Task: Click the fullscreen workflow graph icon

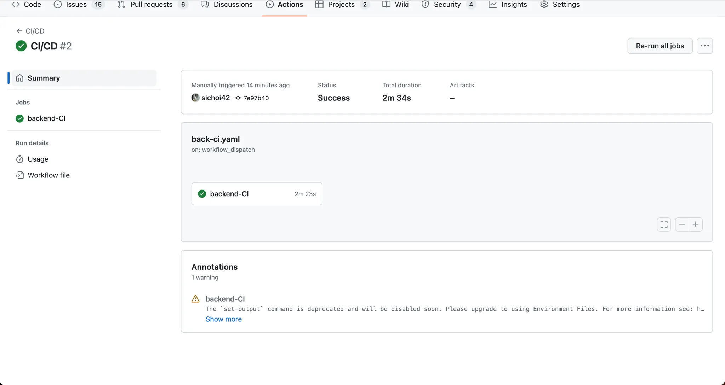Action: [664, 224]
